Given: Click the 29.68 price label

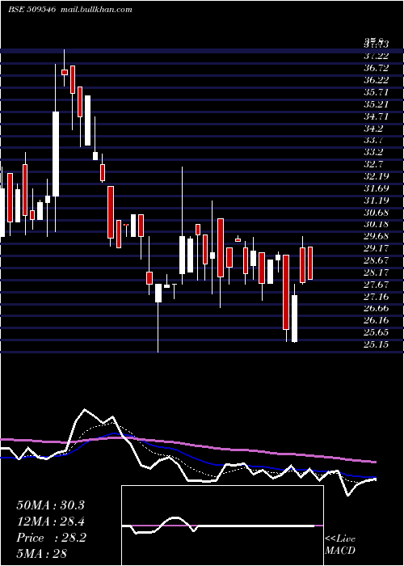Looking at the screenshot, I should coord(377,236).
